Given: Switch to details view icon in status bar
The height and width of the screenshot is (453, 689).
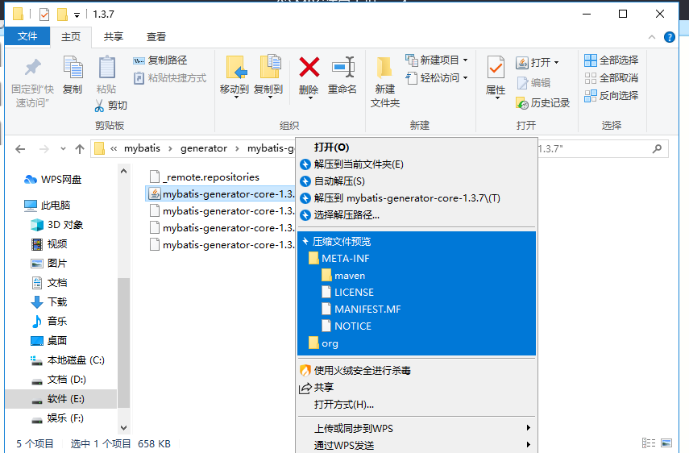Looking at the screenshot, I should (x=649, y=443).
